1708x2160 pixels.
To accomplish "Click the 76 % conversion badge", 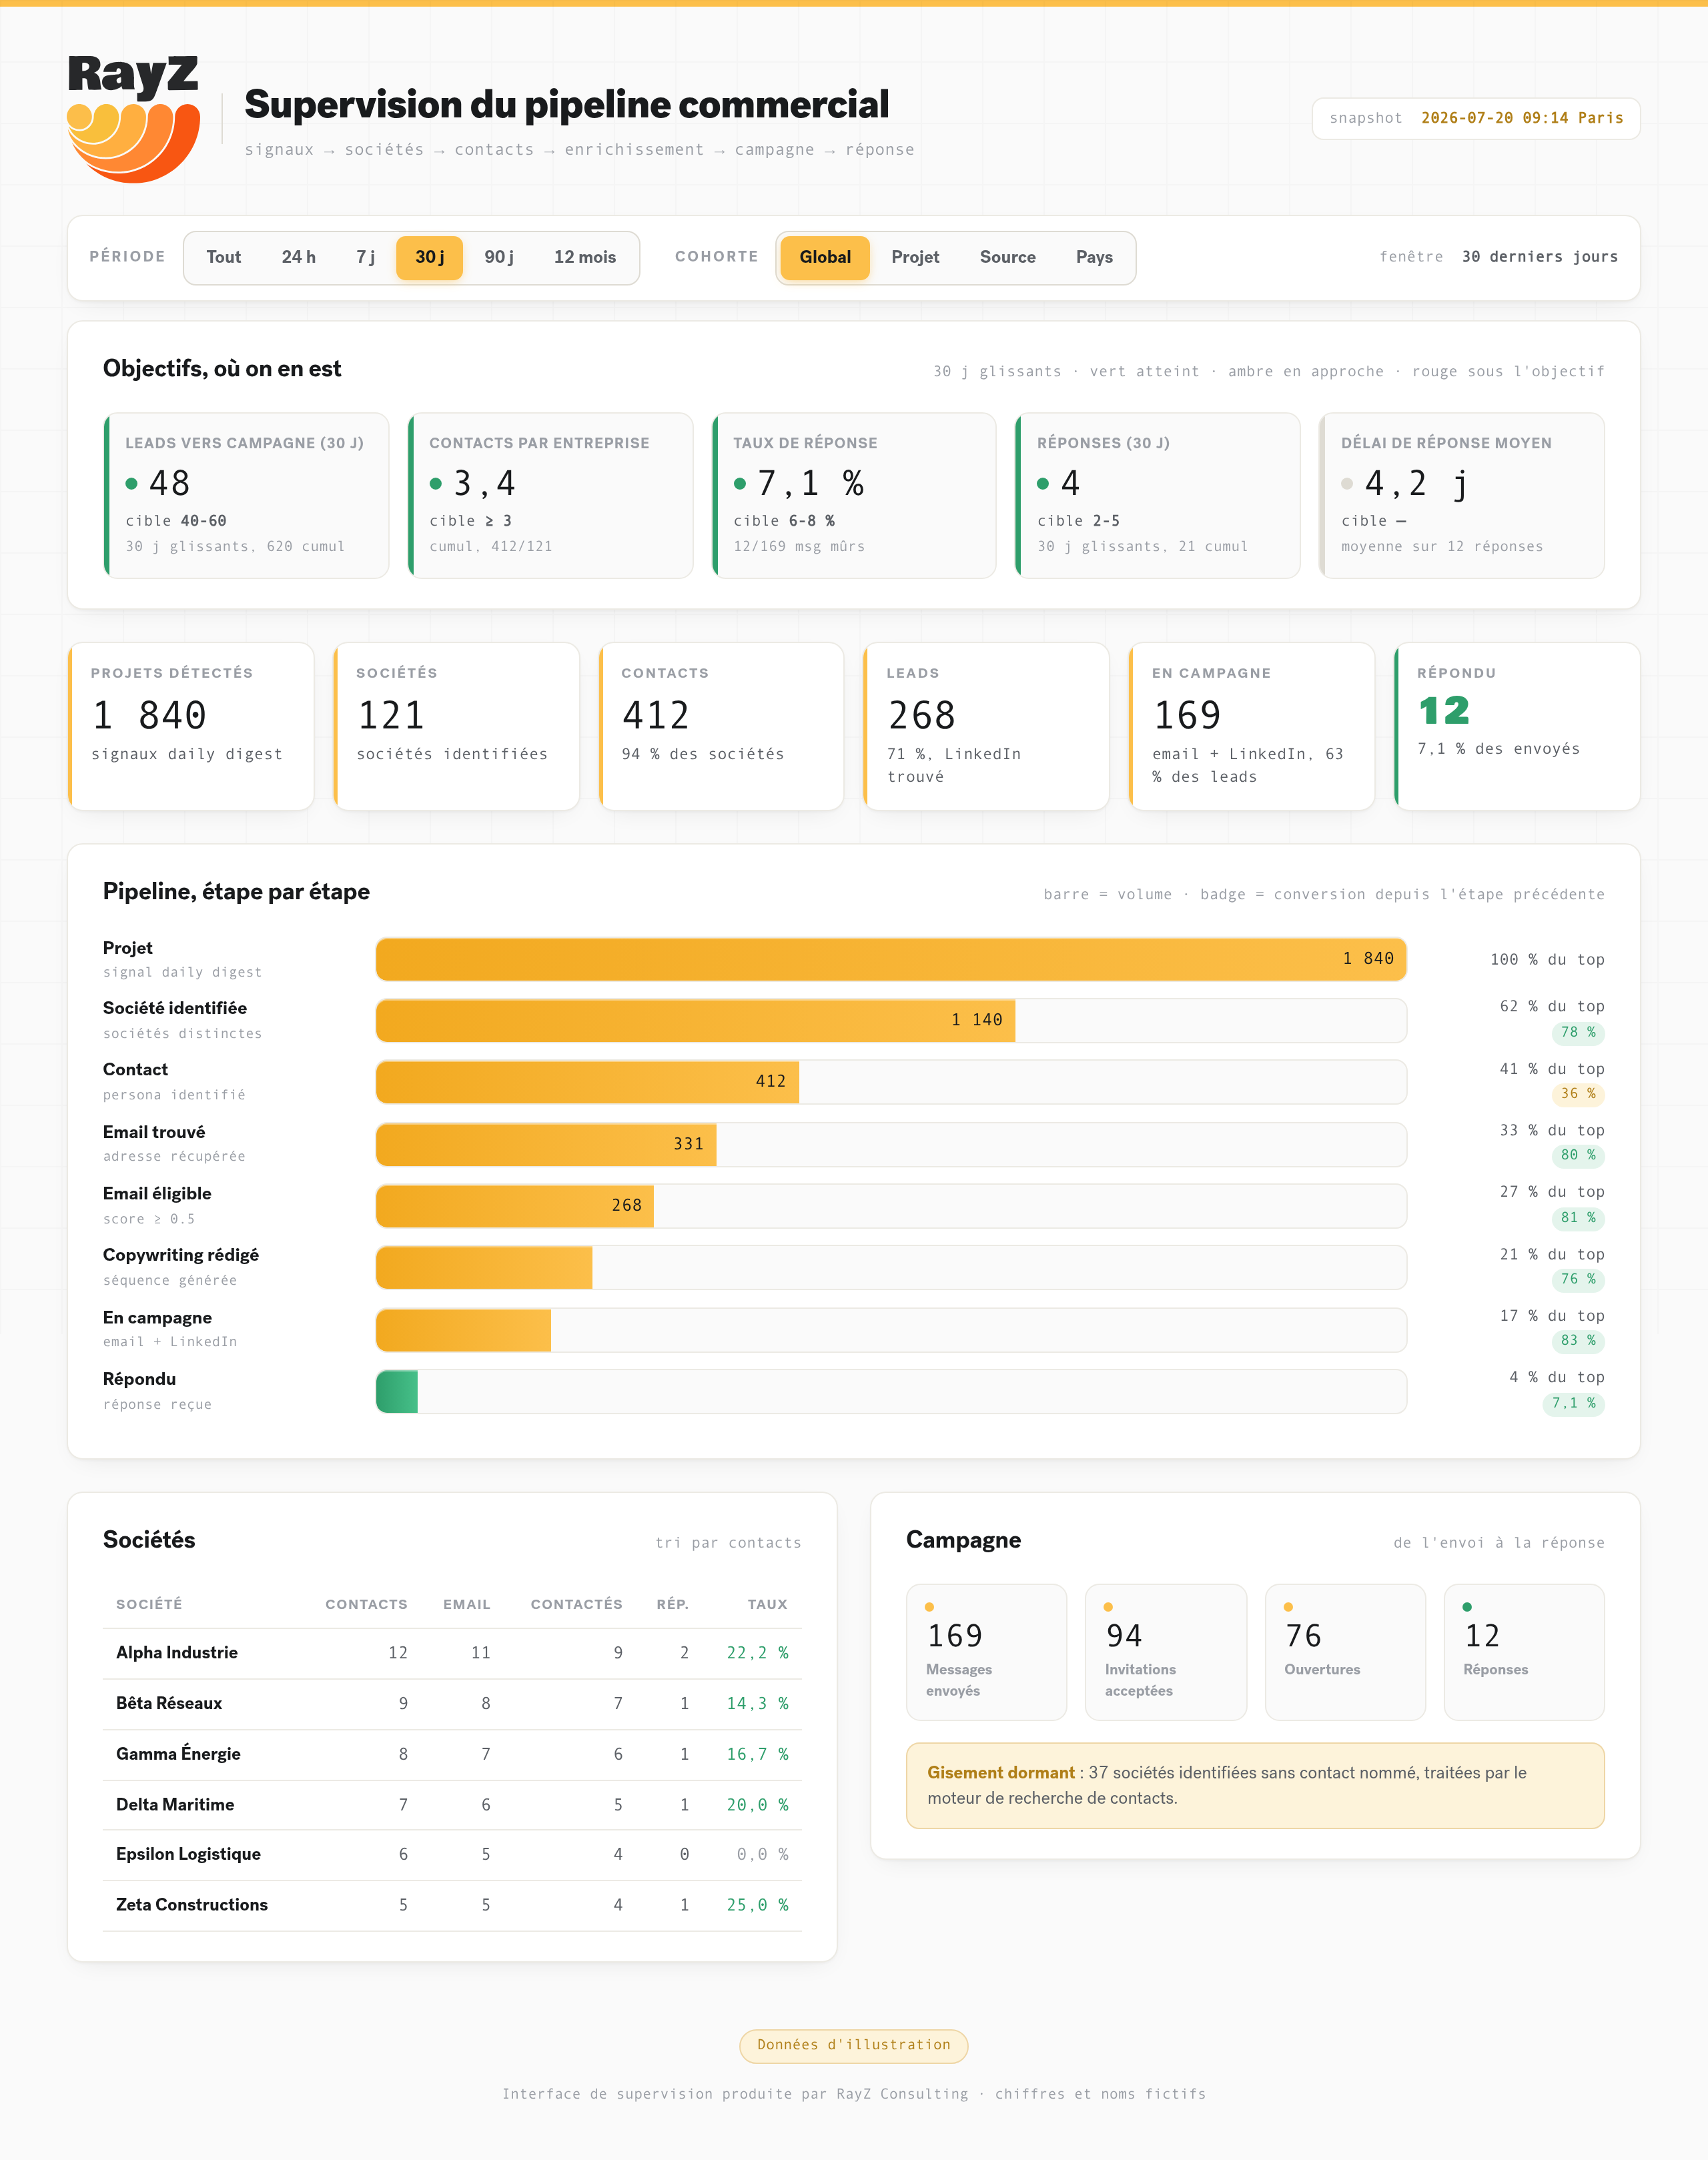I will [x=1578, y=1279].
